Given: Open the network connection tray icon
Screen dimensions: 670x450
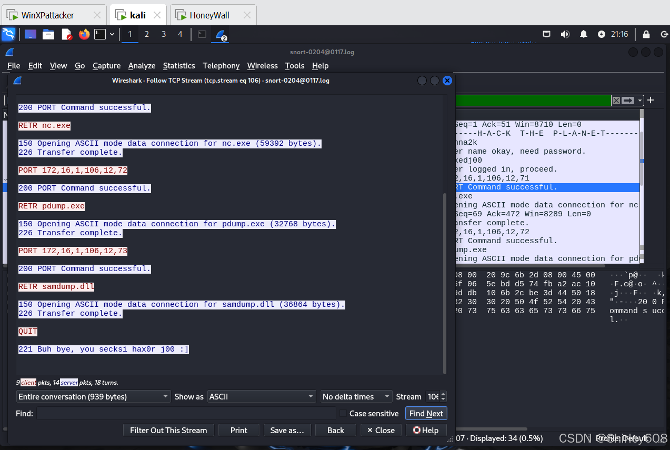Looking at the screenshot, I should point(547,34).
